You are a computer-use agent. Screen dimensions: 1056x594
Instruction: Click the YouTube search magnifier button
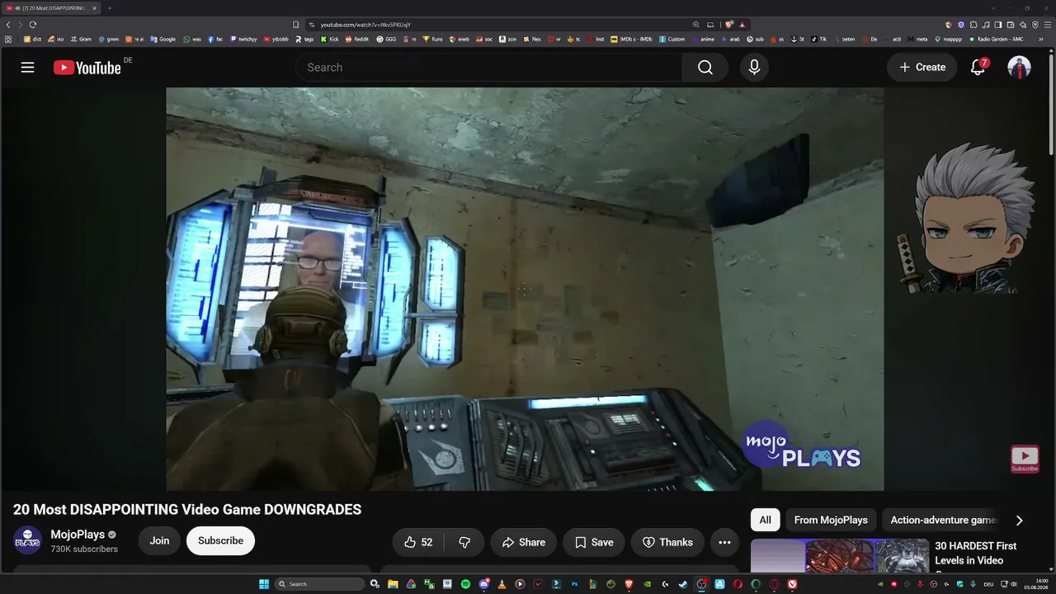(705, 68)
